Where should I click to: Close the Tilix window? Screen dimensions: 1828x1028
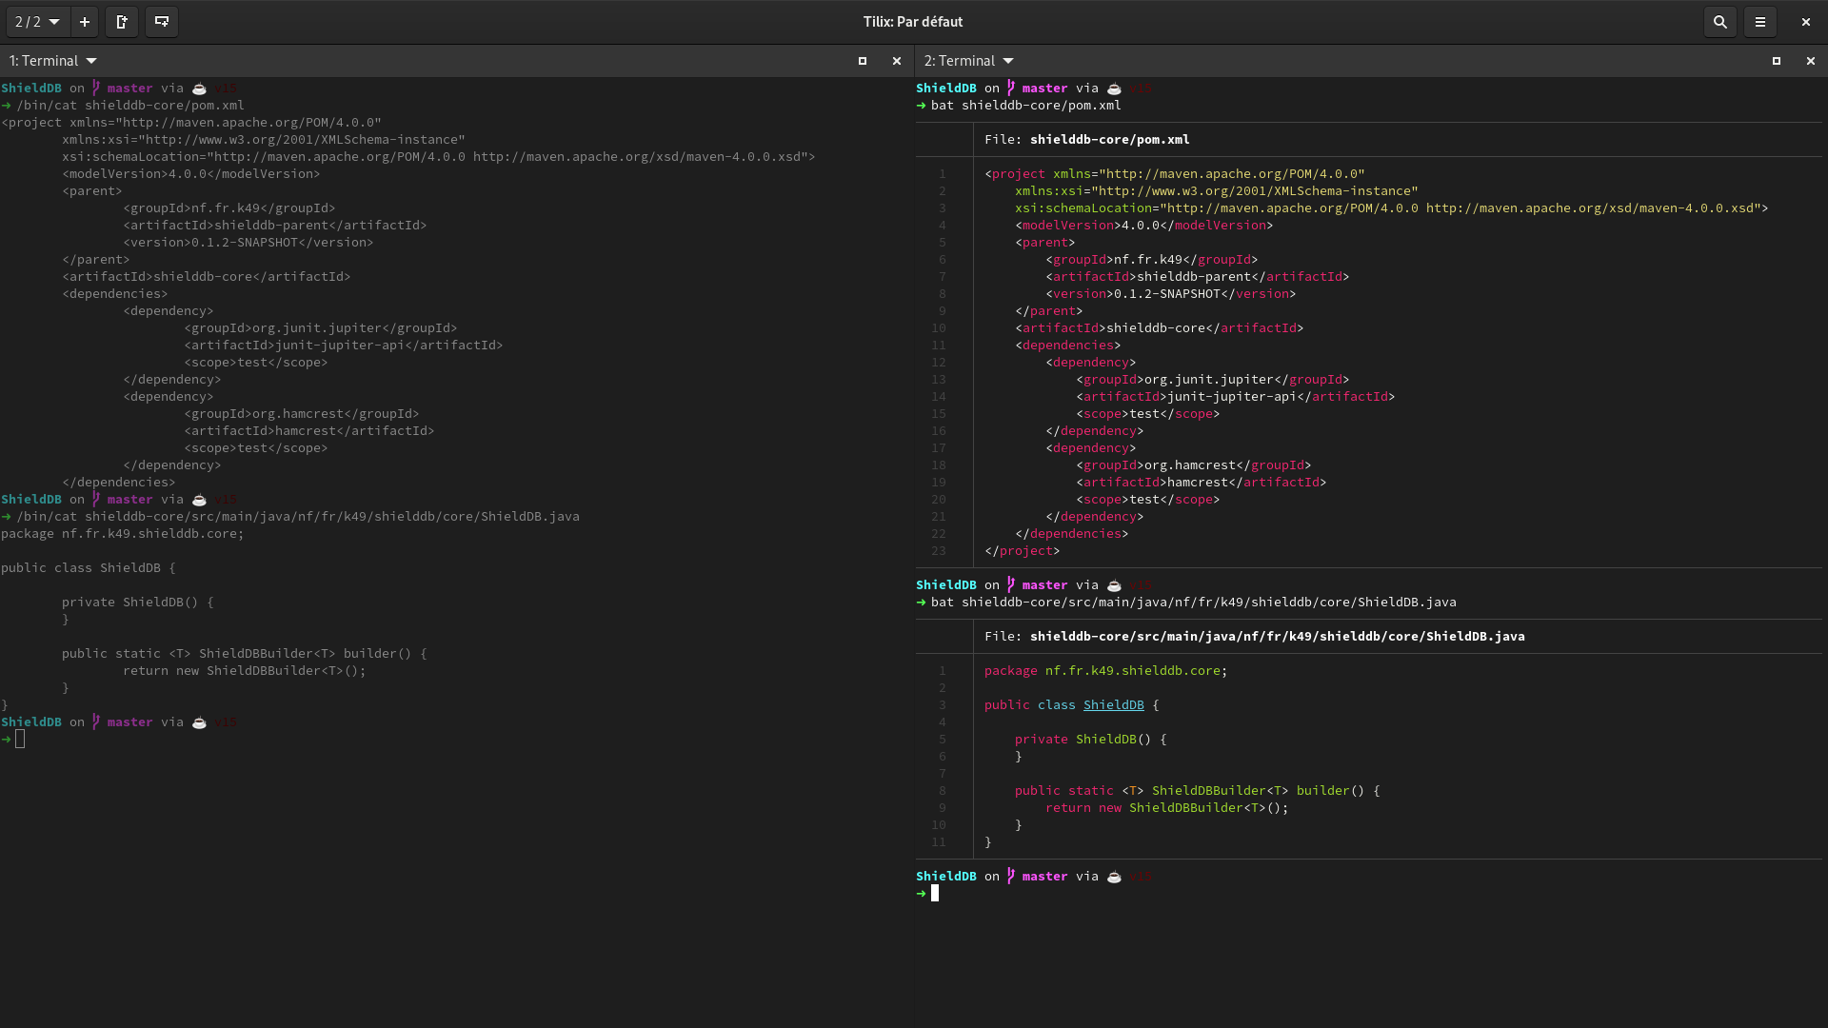point(1805,21)
